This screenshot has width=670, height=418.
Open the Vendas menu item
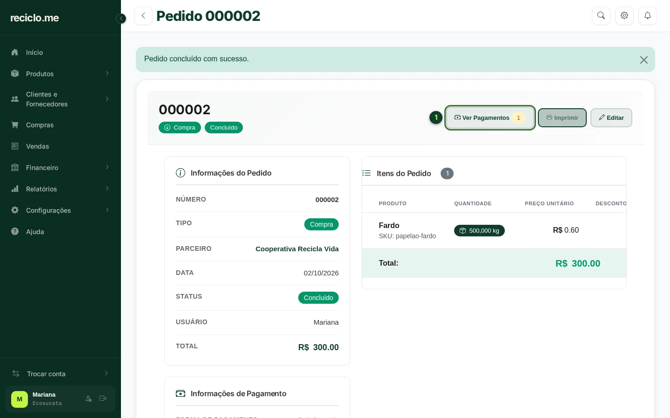pyautogui.click(x=60, y=146)
